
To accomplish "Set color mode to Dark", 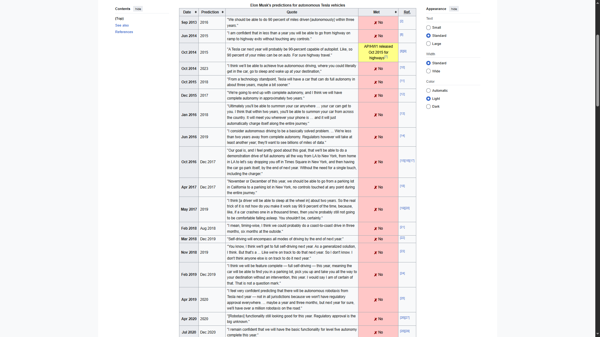I will 428,107.
